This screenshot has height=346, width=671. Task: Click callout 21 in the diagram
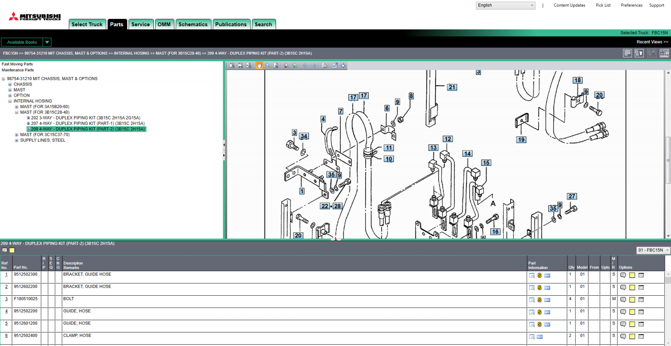[x=452, y=87]
